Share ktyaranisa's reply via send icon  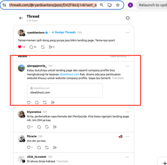coord(55,127)
